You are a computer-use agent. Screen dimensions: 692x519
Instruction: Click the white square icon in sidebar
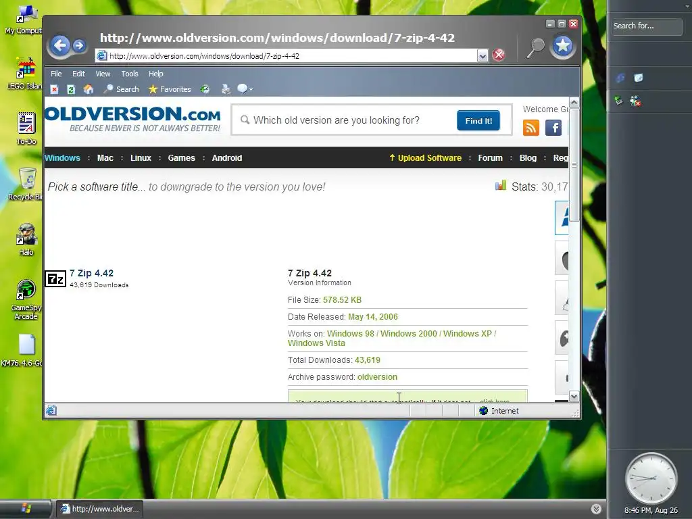coord(638,78)
